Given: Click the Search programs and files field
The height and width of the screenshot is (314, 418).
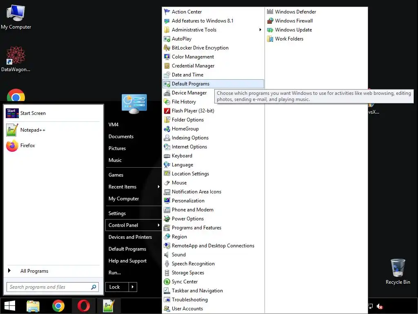Looking at the screenshot, I should pyautogui.click(x=53, y=287).
